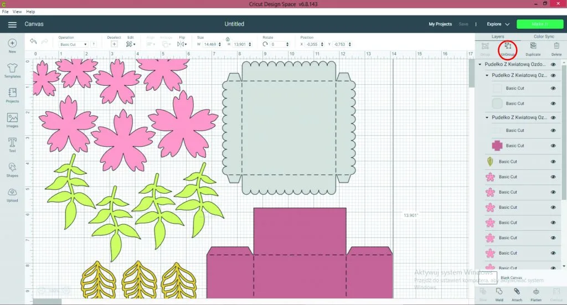567x305 pixels.
Task: Toggle visibility of magenta box Basic Cut layer
Action: (x=553, y=146)
